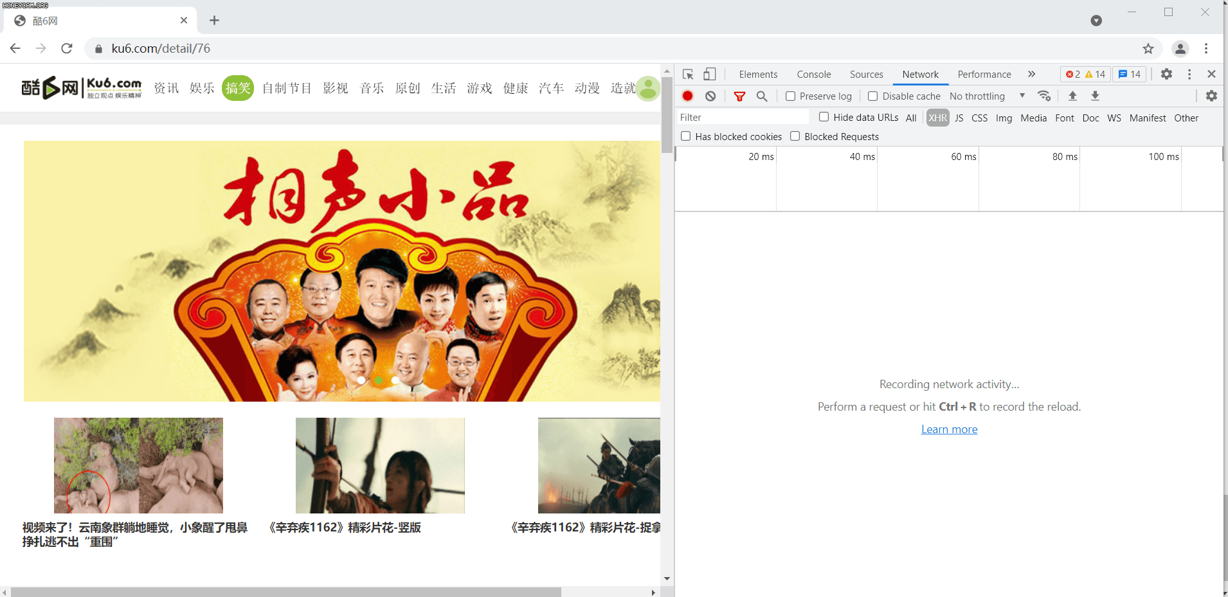Check the Disable cache option

[x=873, y=96]
